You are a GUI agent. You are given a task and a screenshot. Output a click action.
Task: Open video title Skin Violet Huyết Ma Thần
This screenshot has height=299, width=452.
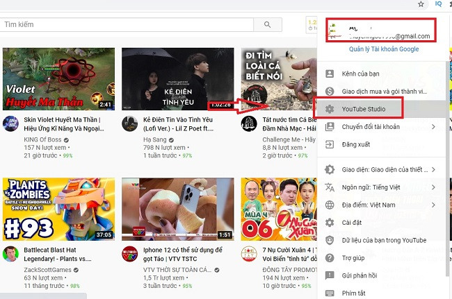point(64,124)
